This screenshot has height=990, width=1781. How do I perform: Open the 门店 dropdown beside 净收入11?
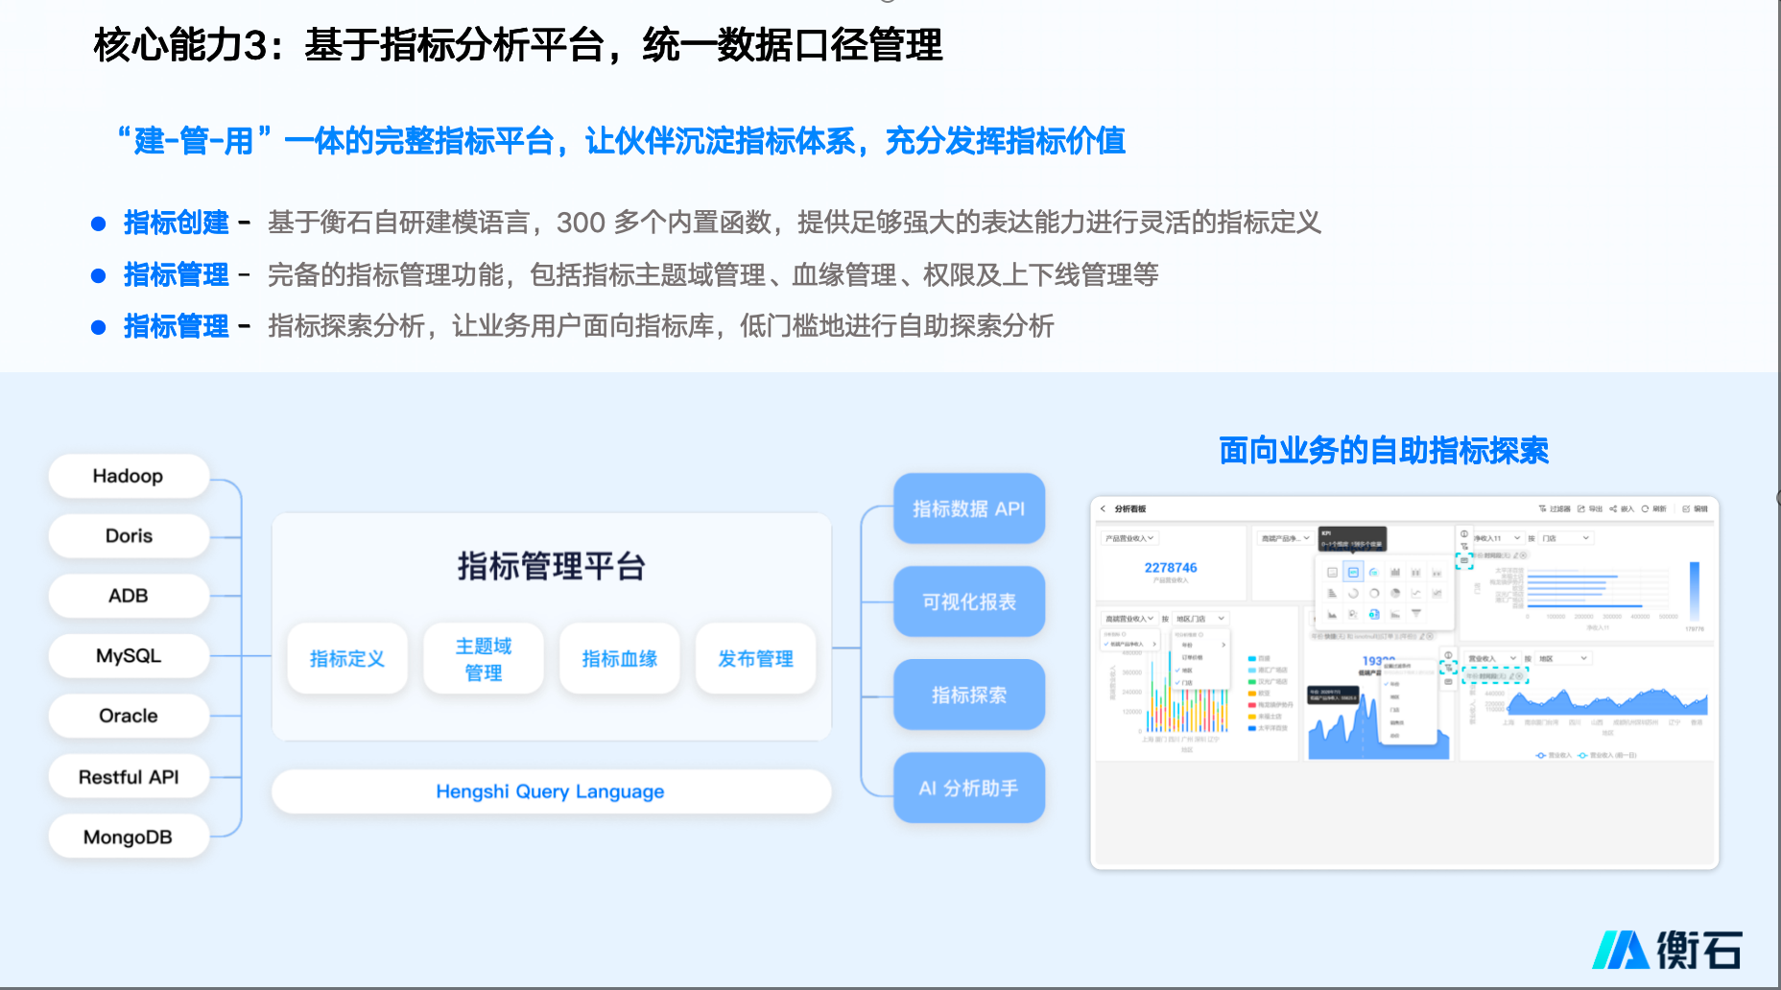[1566, 537]
